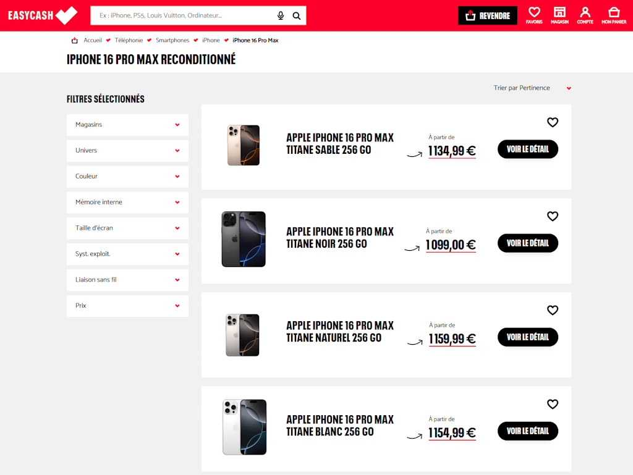633x475 pixels.
Task: Click title Apple iPhone 16 Pro Max Titane Naturel
Action: (340, 332)
